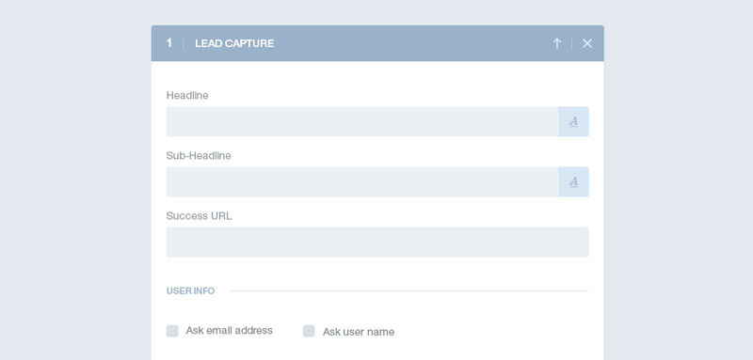Image resolution: width=753 pixels, height=360 pixels.
Task: Select the Sub-Headline text input
Action: [x=362, y=181]
